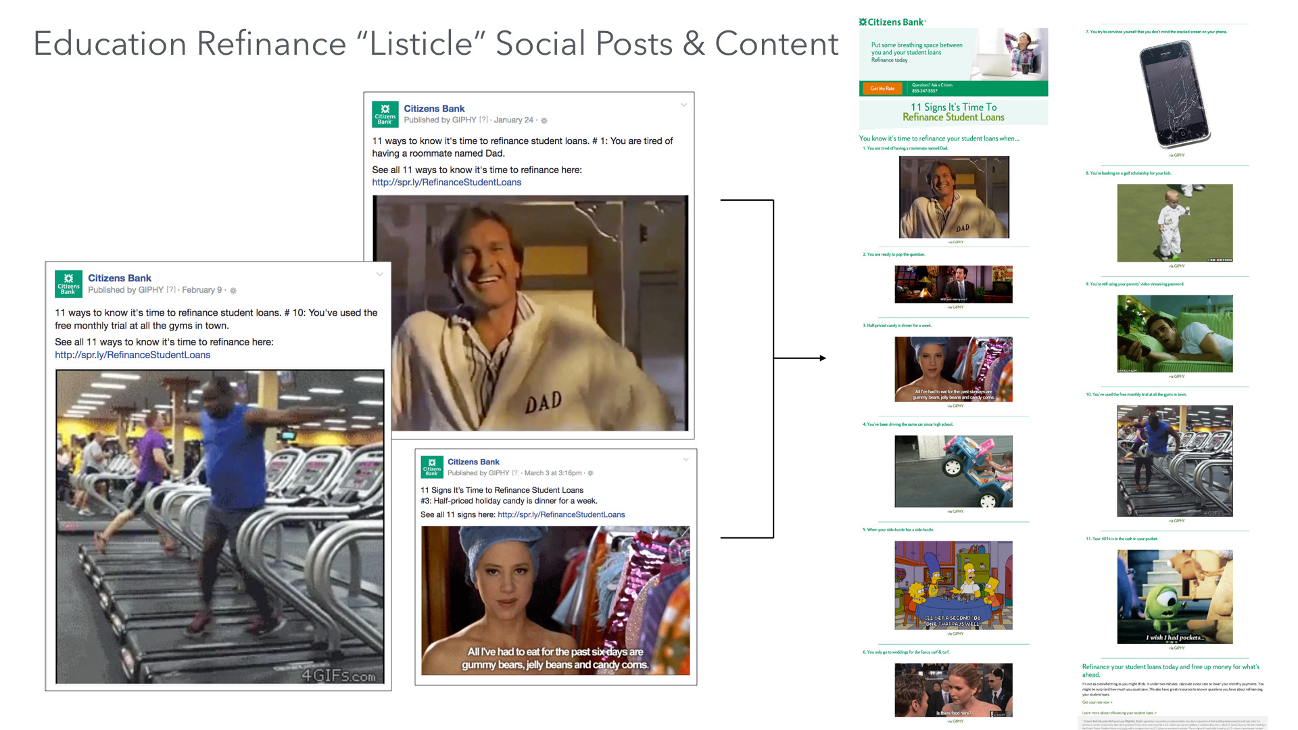This screenshot has width=1298, height=730.
Task: Click the baby golfer GIF under item 8
Action: pyautogui.click(x=1175, y=223)
